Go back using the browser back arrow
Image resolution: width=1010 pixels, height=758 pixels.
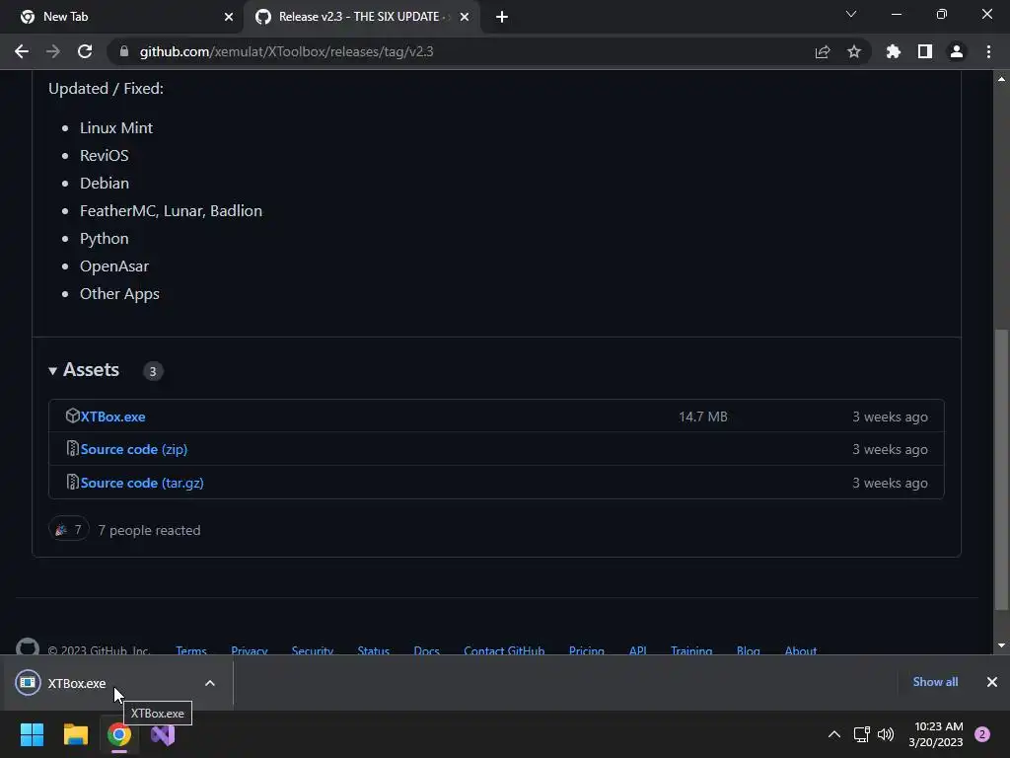(22, 51)
